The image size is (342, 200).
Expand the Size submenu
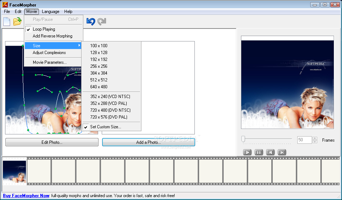click(x=53, y=45)
